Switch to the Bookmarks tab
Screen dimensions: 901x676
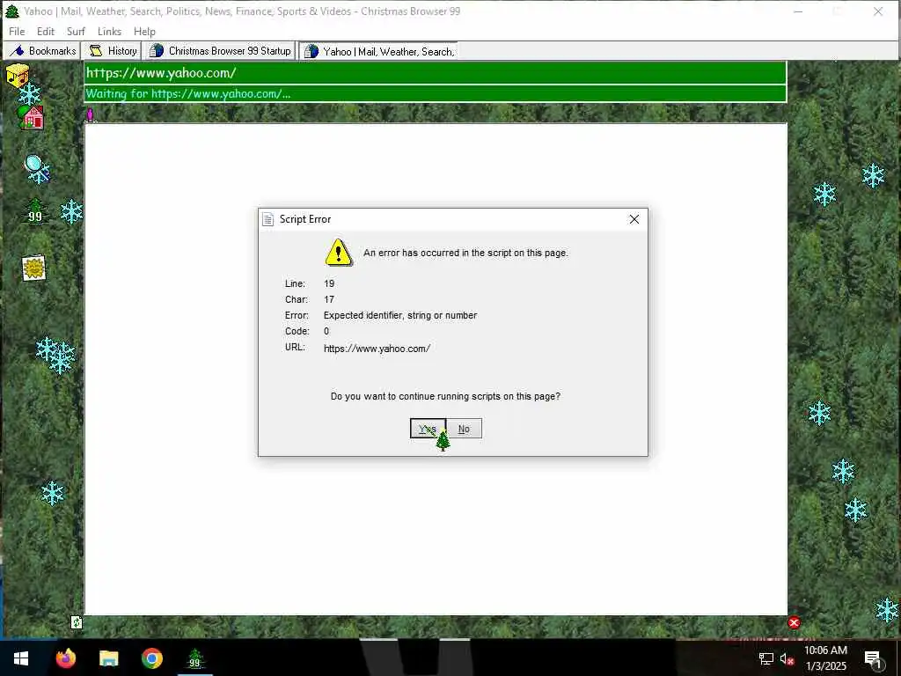pyautogui.click(x=42, y=51)
